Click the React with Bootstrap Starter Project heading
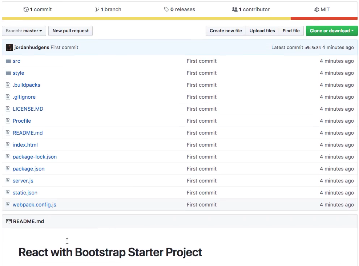Image resolution: width=359 pixels, height=266 pixels. click(110, 252)
